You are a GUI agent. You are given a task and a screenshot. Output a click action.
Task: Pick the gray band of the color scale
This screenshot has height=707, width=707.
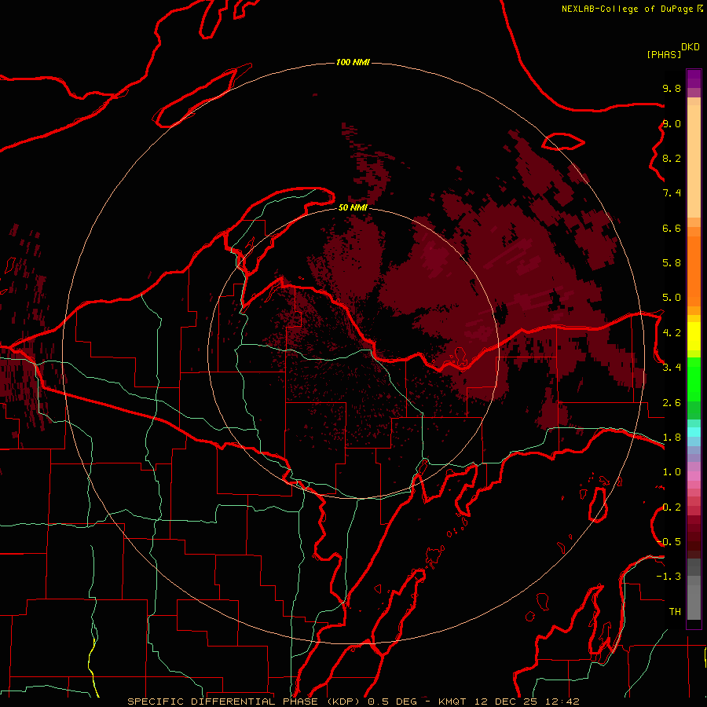pos(694,591)
